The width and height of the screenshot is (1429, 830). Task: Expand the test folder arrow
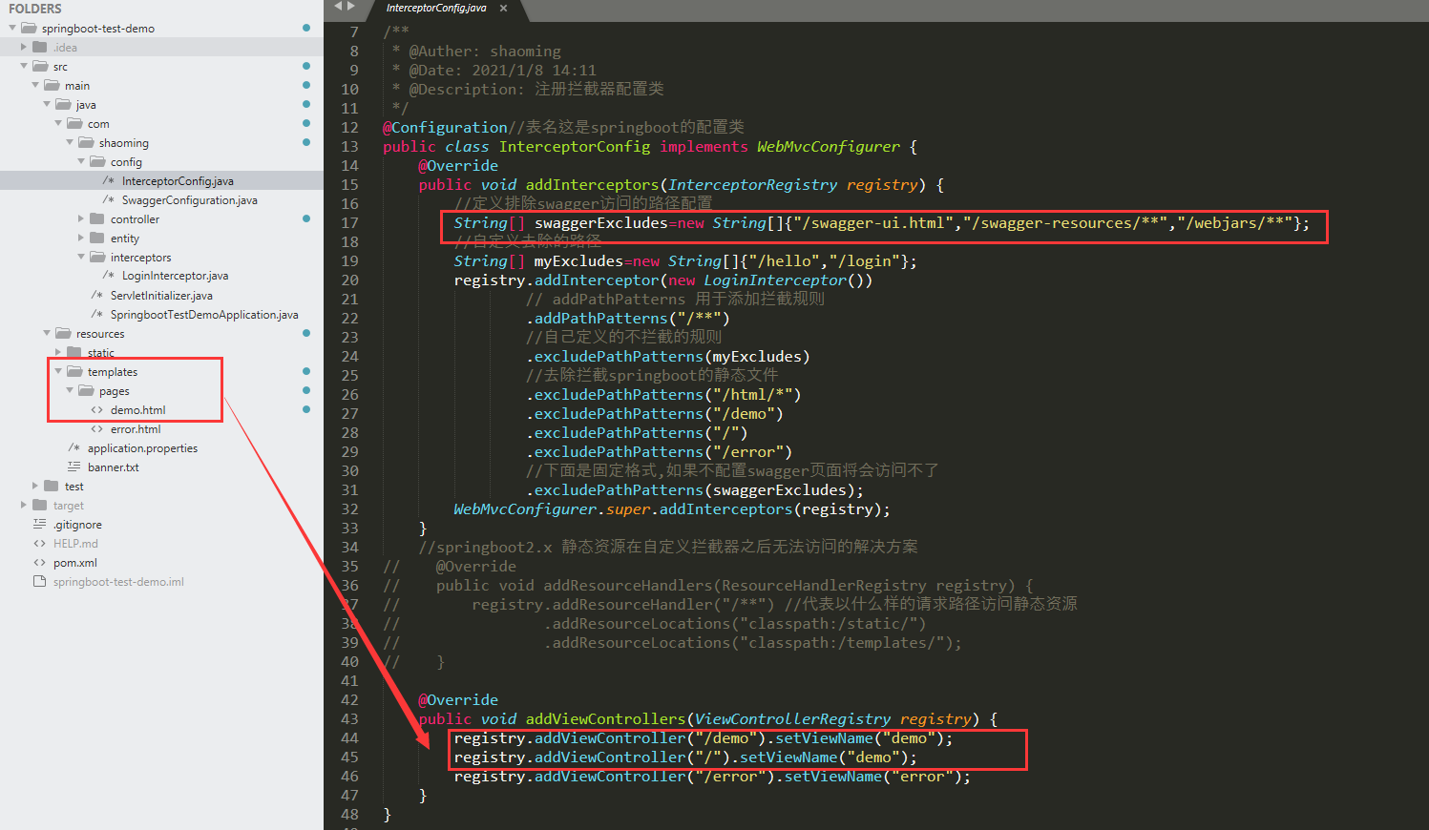pyautogui.click(x=35, y=486)
